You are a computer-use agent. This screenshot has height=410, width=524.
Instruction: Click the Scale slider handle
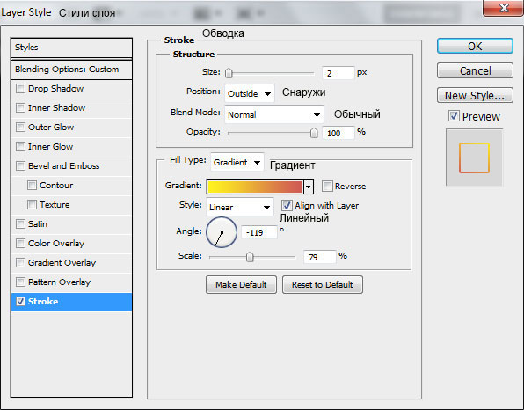point(250,257)
